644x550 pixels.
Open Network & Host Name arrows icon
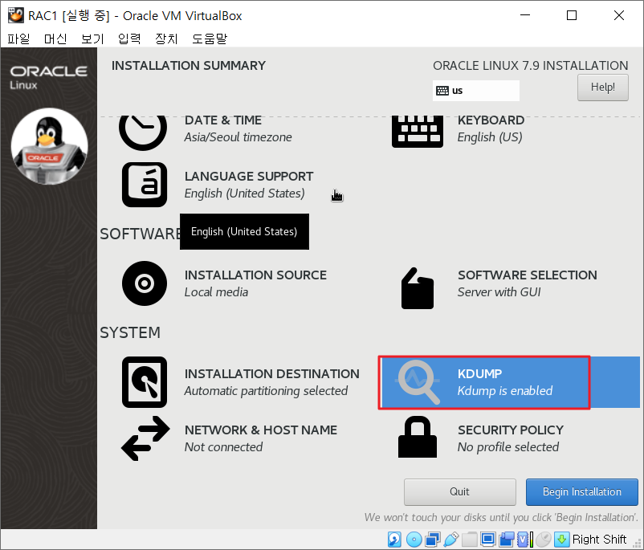pos(145,438)
